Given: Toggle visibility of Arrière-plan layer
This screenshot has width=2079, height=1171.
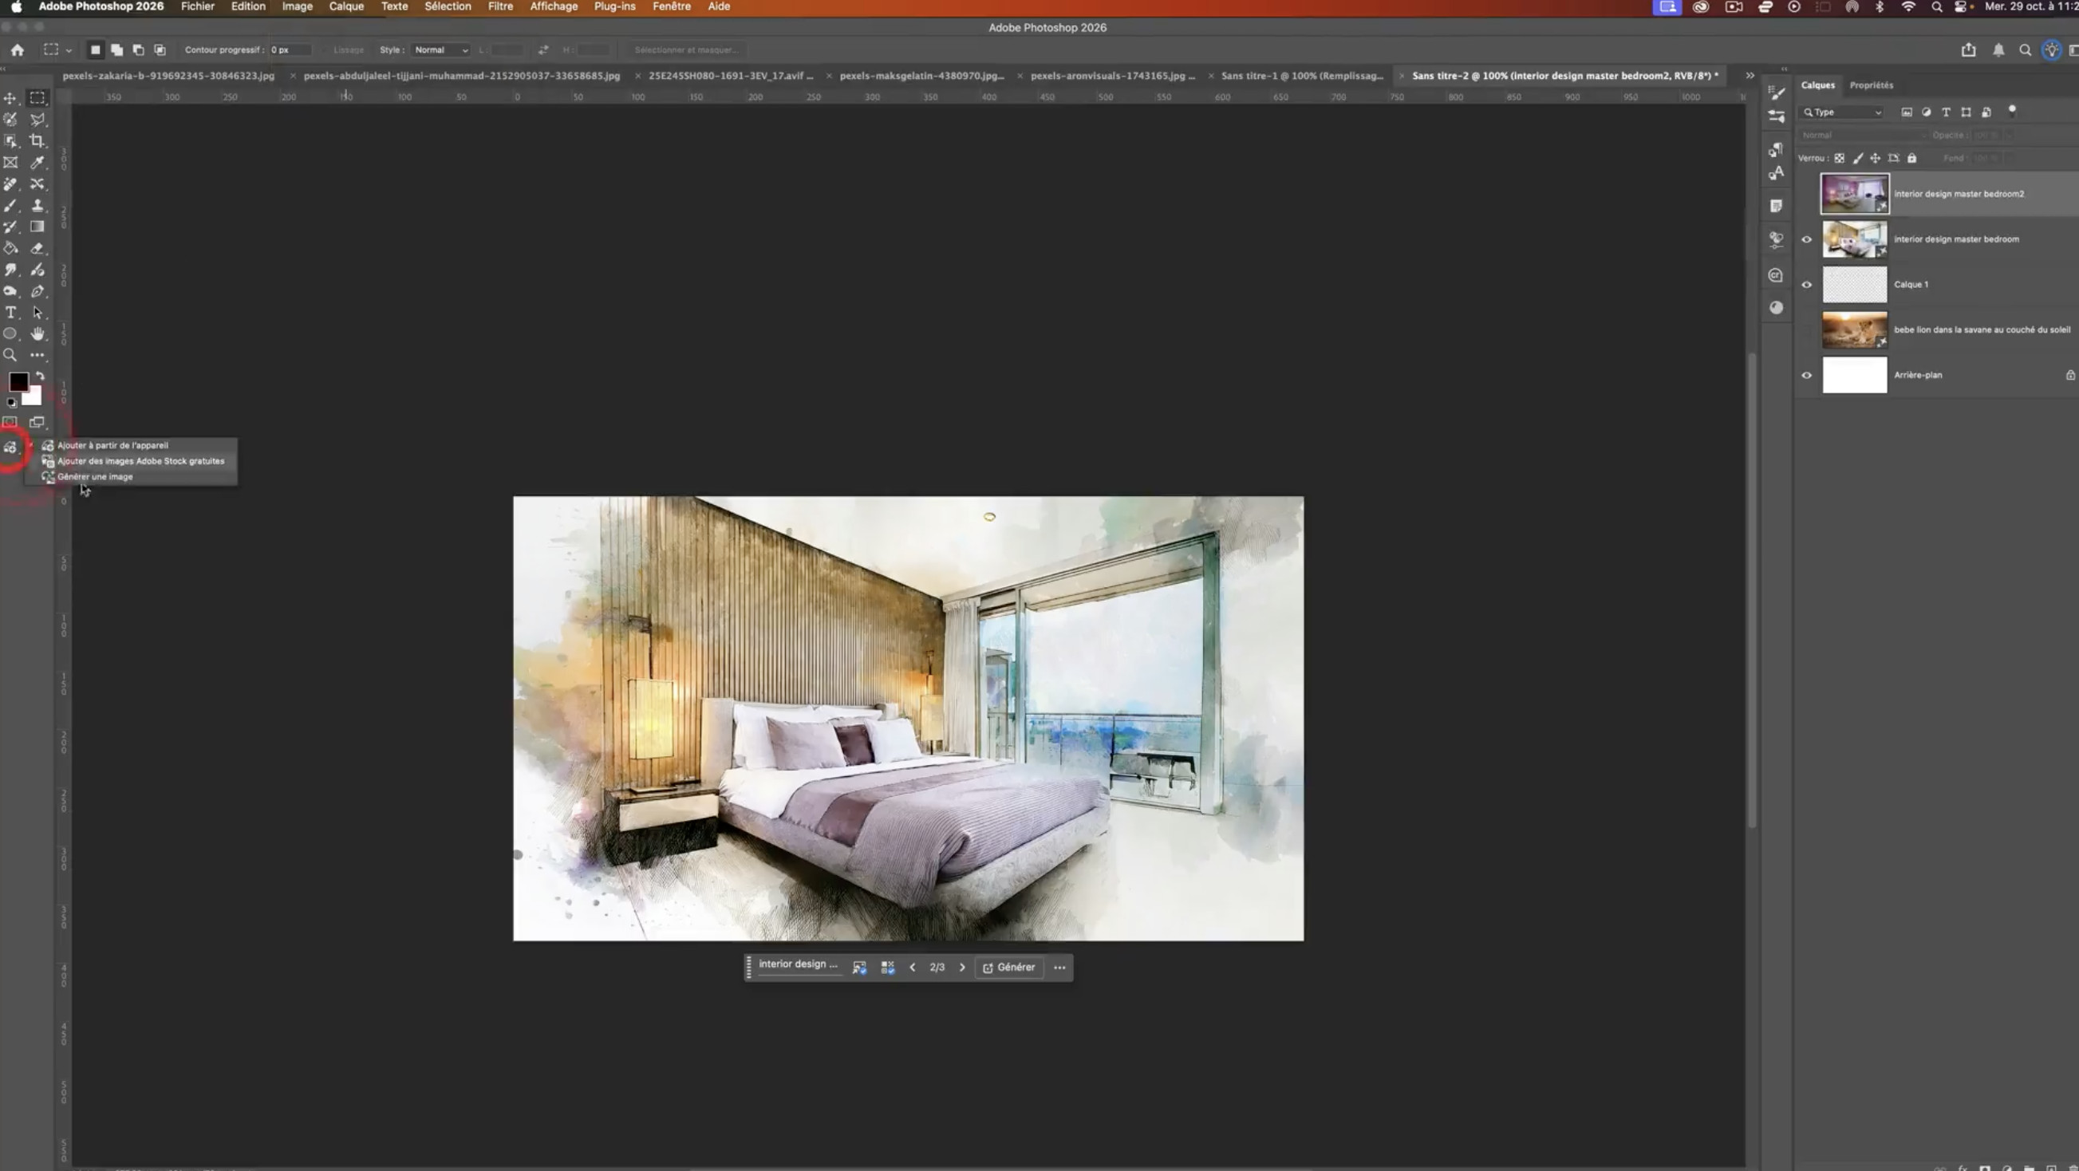Looking at the screenshot, I should (x=1806, y=375).
